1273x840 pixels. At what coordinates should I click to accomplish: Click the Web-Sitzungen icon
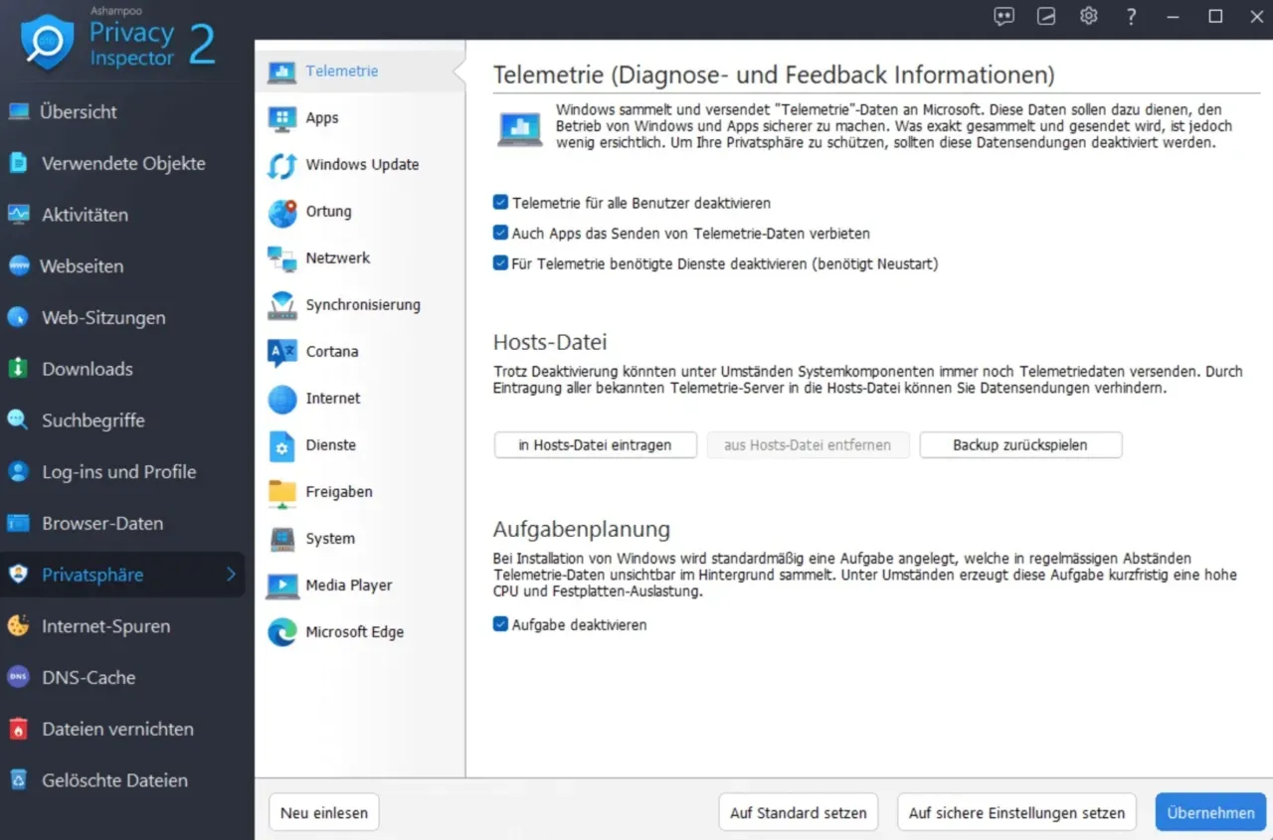(x=18, y=318)
